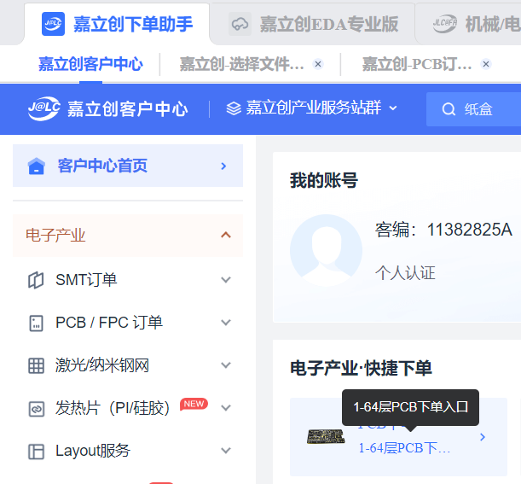
Task: Switch to the 机械 top tab
Action: point(468,24)
